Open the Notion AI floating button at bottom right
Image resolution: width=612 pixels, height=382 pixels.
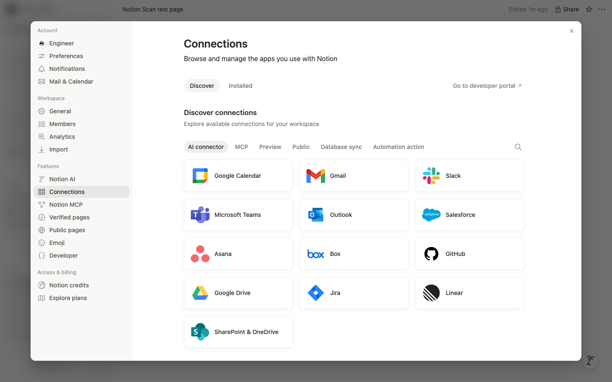(x=590, y=360)
